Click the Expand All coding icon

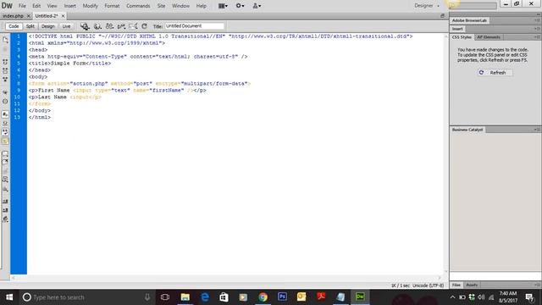[x=5, y=79]
